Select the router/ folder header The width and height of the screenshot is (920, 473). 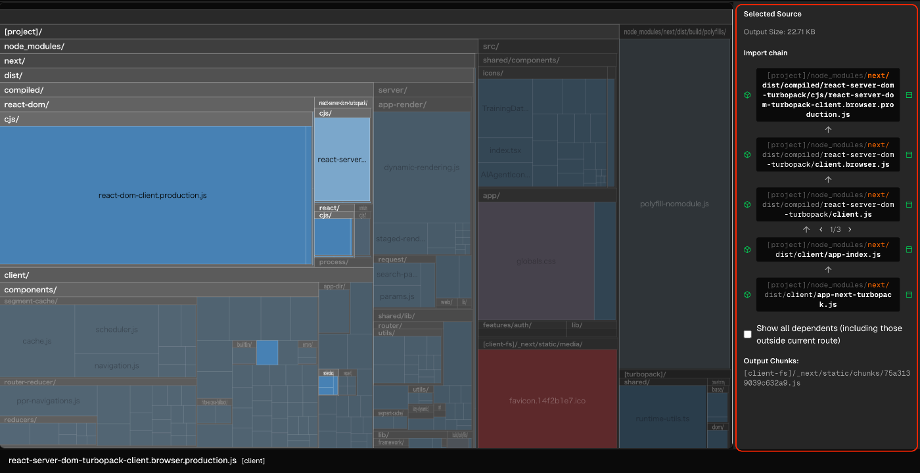408,326
